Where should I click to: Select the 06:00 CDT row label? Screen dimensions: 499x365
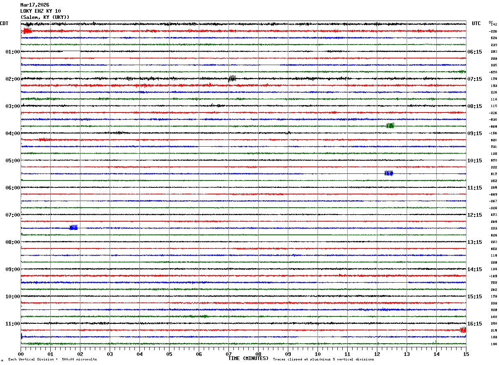coord(13,188)
